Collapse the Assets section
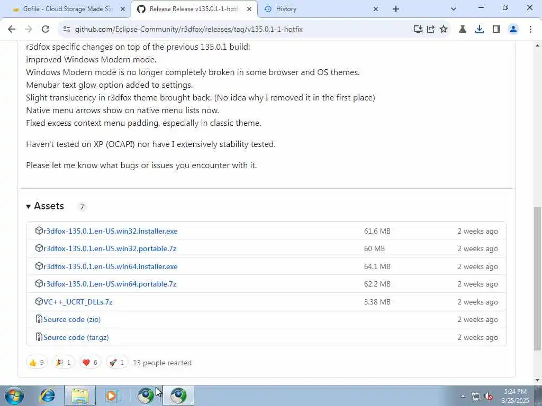The height and width of the screenshot is (406, 542). pyautogui.click(x=45, y=206)
